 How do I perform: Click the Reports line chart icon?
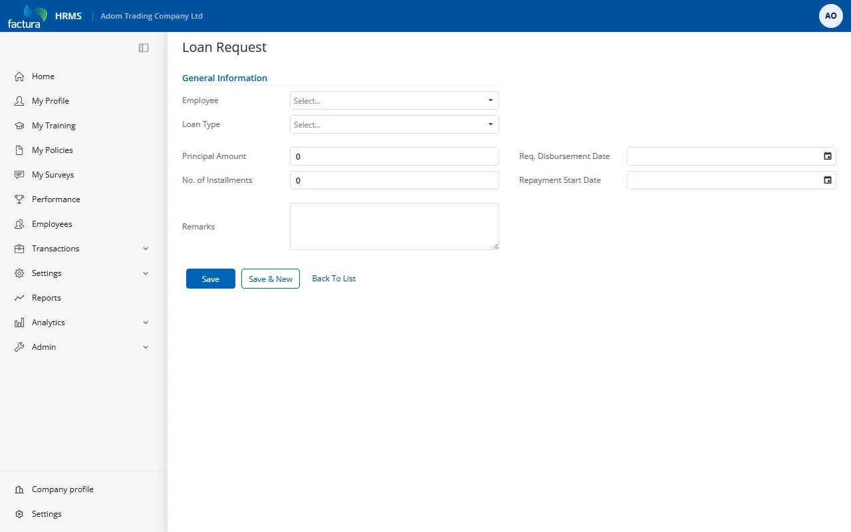19,298
